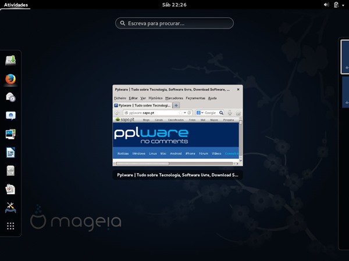The width and height of the screenshot is (349, 261).
Task: Click the Google search box in Firefox
Action: pos(211,113)
